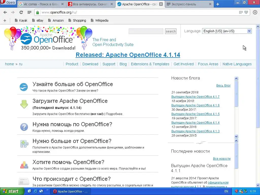This screenshot has width=260, height=195.
Task: Click the Узнайте больше об OpenOffice heading
Action: [x=73, y=84]
